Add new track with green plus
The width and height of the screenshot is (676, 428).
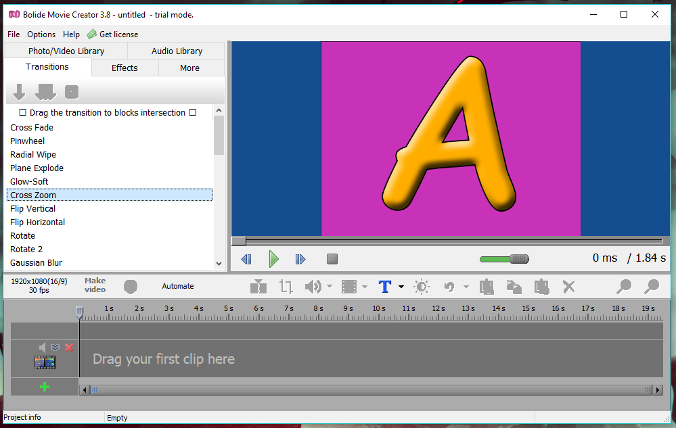(x=45, y=387)
